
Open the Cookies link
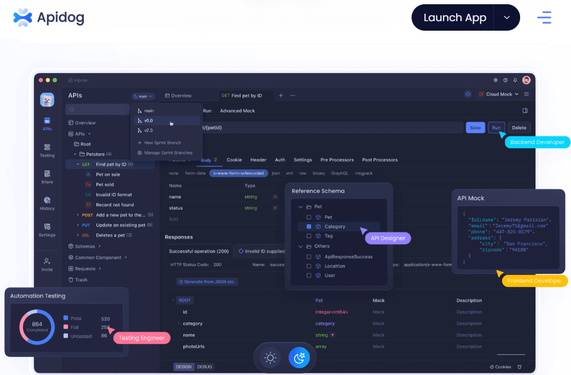[x=501, y=367]
